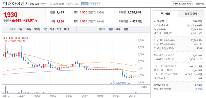Click the 상장주식수 27,883,584 value
Viewport: 206px width, 98px height.
coord(197,29)
